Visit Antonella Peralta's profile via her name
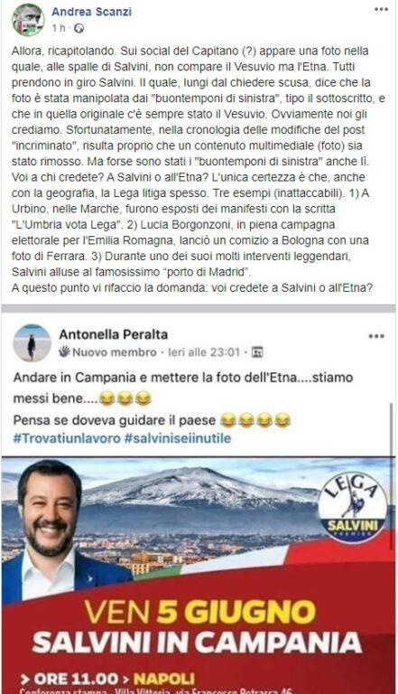Image resolution: width=398 pixels, height=694 pixels. (113, 334)
